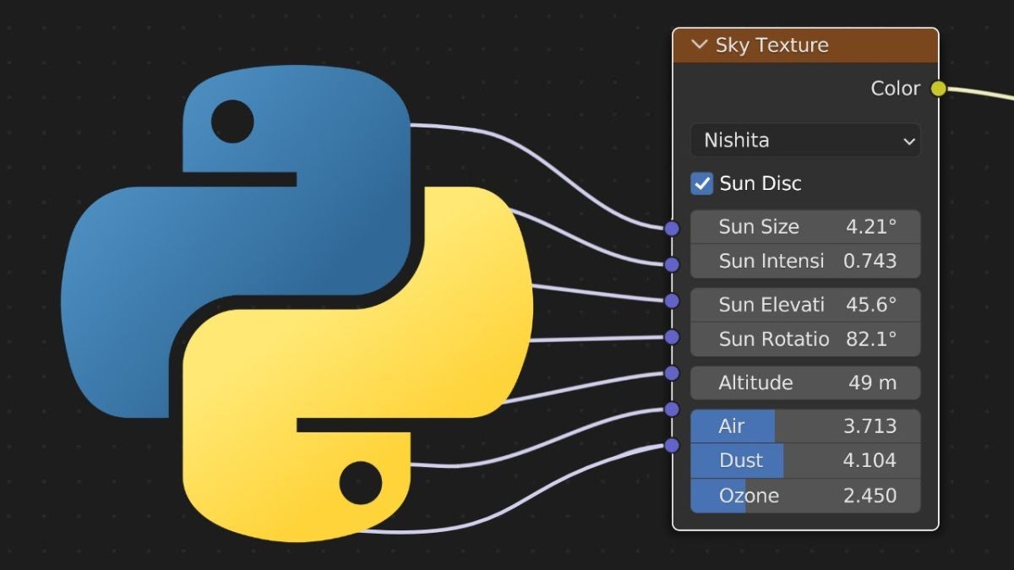Image resolution: width=1014 pixels, height=570 pixels.
Task: Adjust the Dust density slider
Action: (x=805, y=460)
